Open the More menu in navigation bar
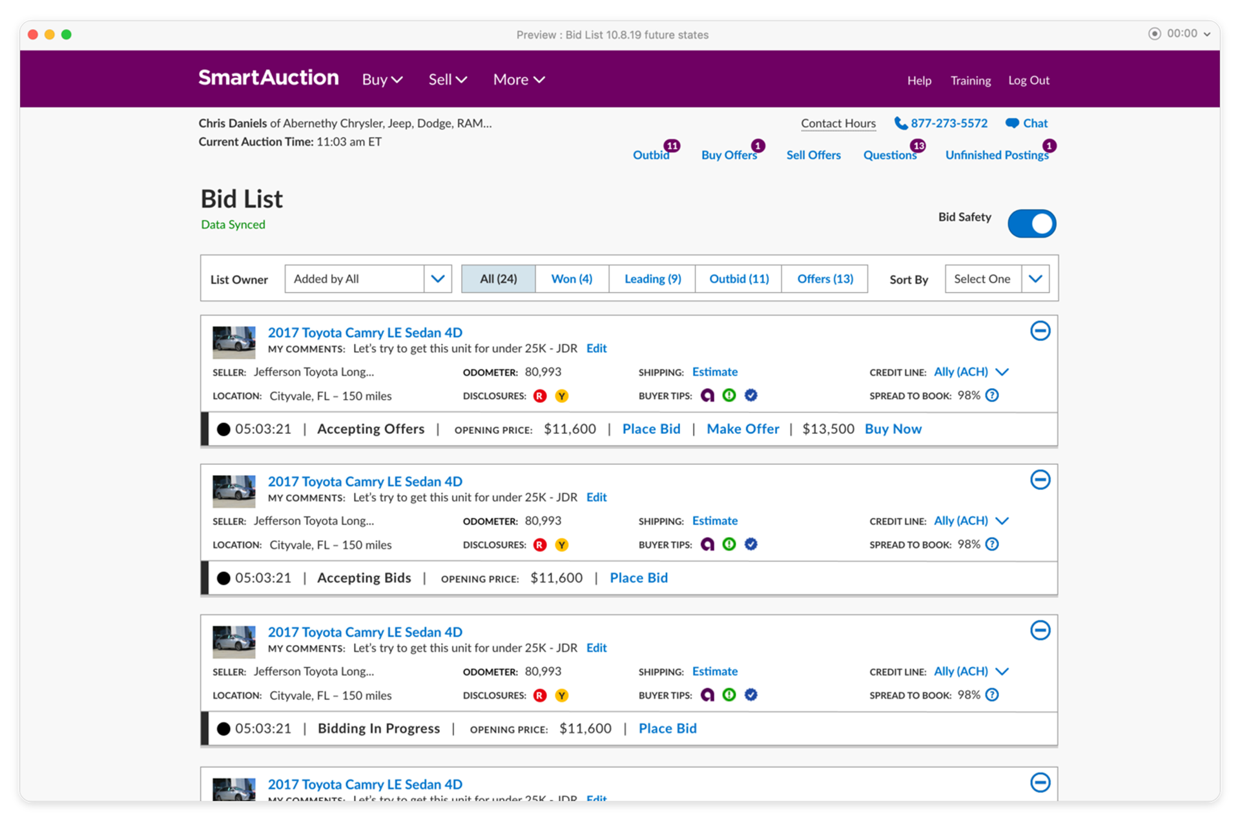The width and height of the screenshot is (1240, 822). (519, 79)
